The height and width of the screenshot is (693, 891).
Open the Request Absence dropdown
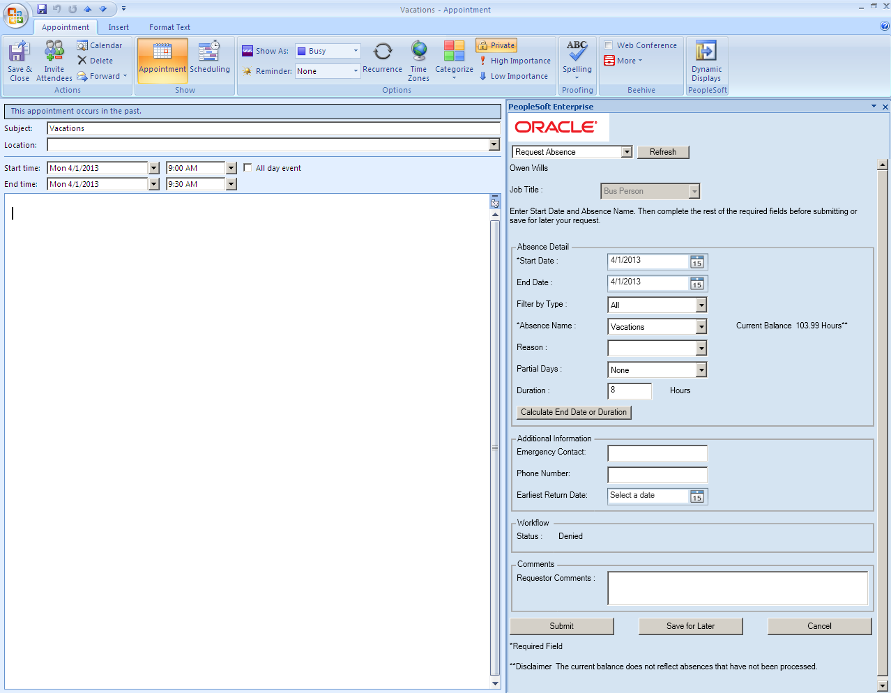pos(627,152)
